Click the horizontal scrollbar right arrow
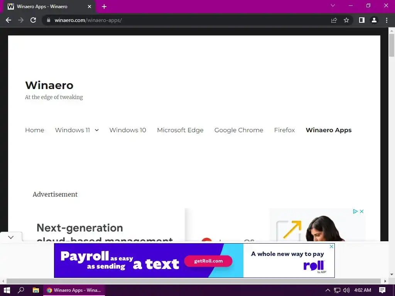 pyautogui.click(x=385, y=281)
